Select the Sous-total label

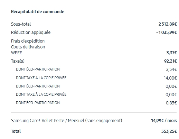coord(21,24)
